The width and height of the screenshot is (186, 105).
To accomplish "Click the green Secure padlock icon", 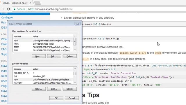I will [x=14, y=9].
